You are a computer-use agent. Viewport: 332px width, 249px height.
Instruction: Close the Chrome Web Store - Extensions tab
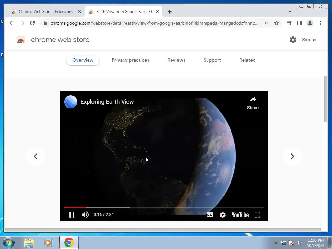80,12
